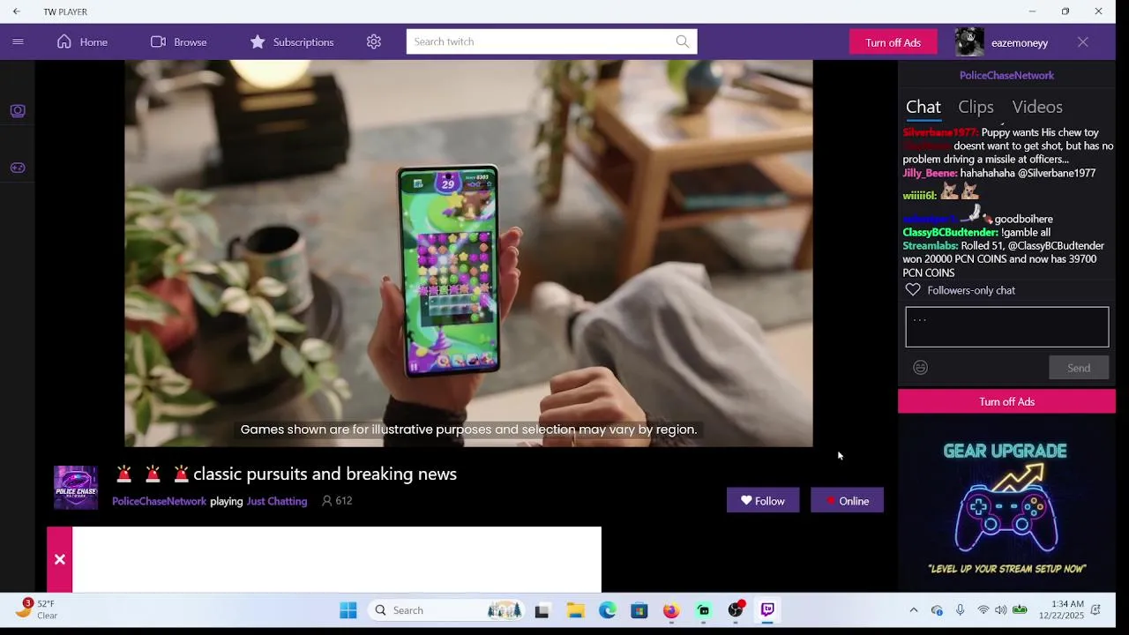This screenshot has width=1129, height=635.
Task: Go to the Home page
Action: [x=82, y=41]
